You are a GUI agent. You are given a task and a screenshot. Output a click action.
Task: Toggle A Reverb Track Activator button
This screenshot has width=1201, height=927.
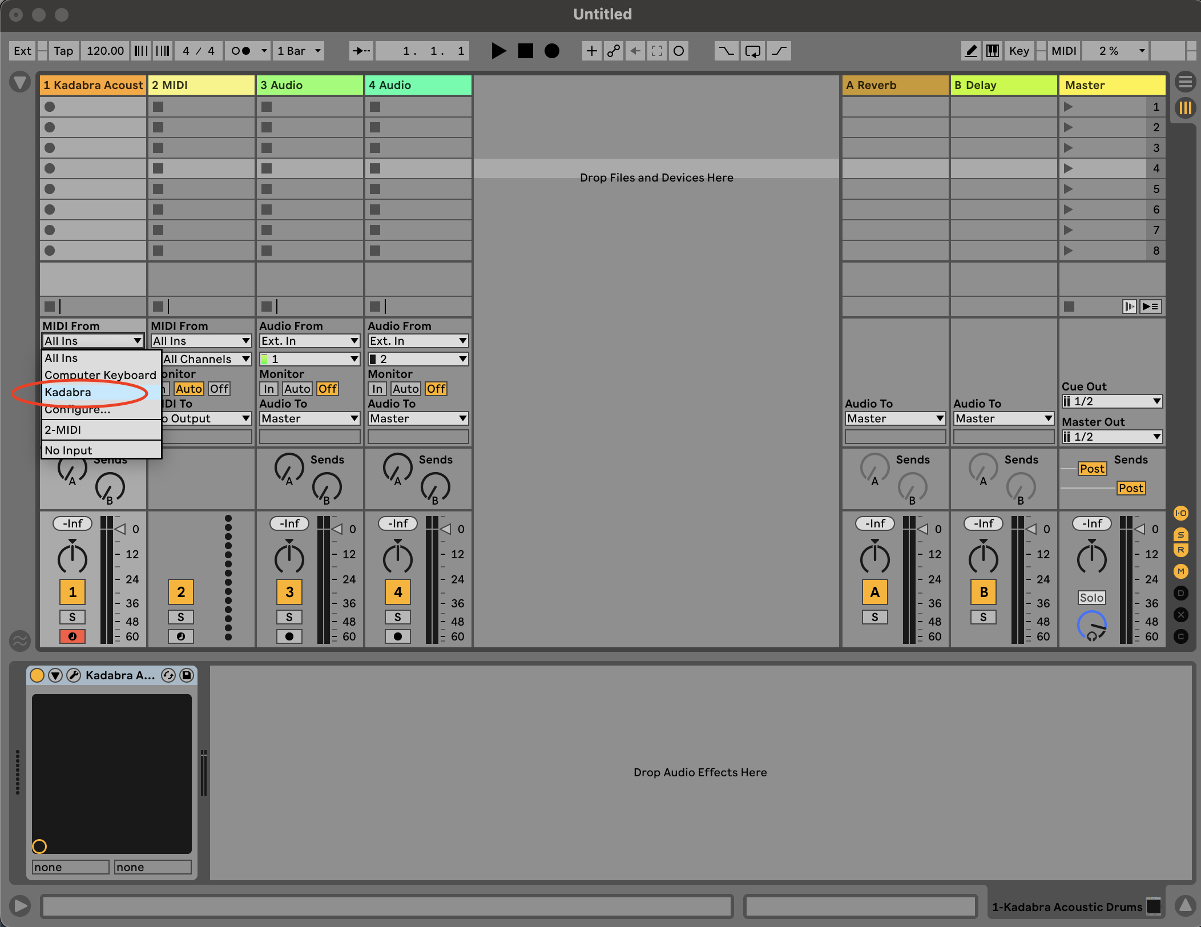pos(875,592)
